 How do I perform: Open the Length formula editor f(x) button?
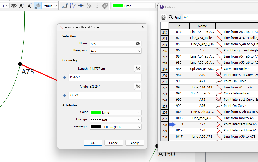click(x=138, y=68)
